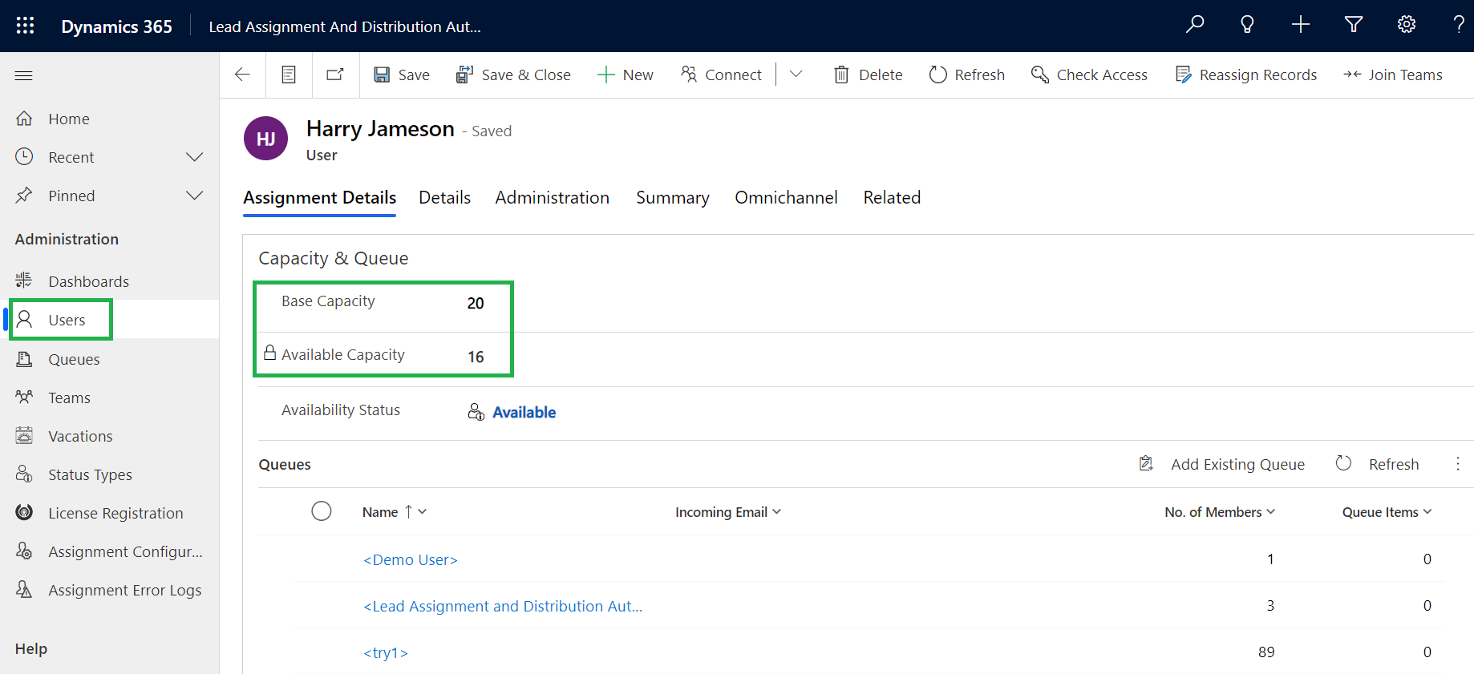Toggle the select-all circle in Queues grid

point(322,511)
